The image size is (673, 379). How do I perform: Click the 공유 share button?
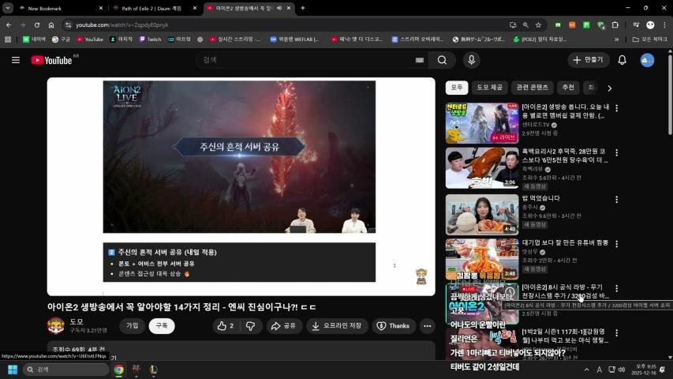283,325
